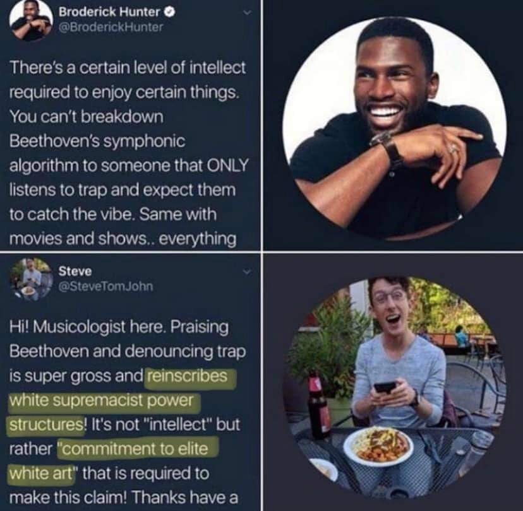The image size is (523, 511).
Task: Open the Steve display name
Action: 75,271
